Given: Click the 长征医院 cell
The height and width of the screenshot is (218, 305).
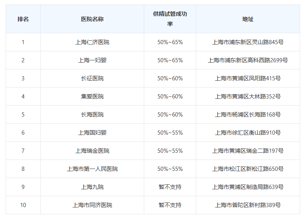Looking at the screenshot, I should pos(92,78).
